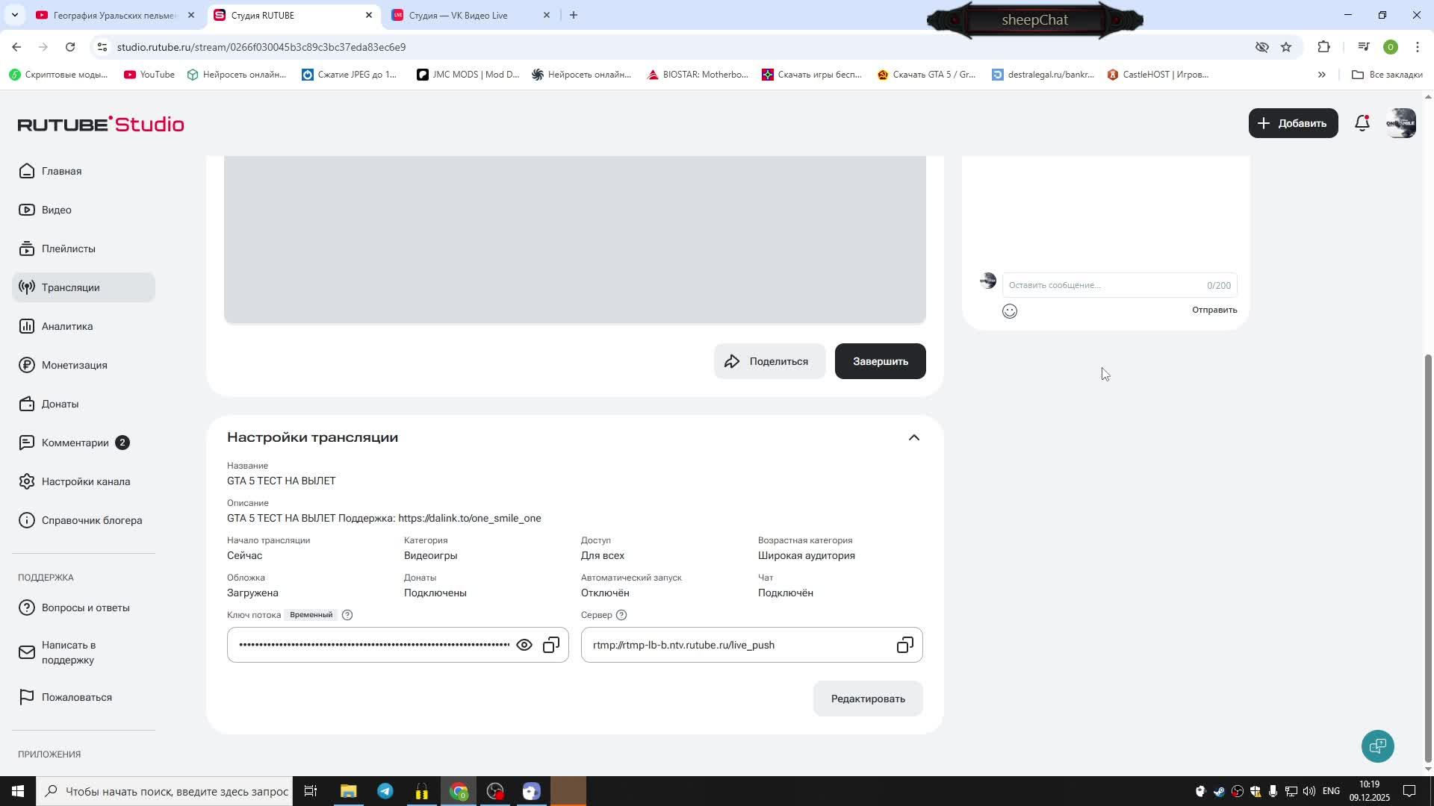The width and height of the screenshot is (1434, 806).
Task: Click the stream key help question icon
Action: coord(347,615)
